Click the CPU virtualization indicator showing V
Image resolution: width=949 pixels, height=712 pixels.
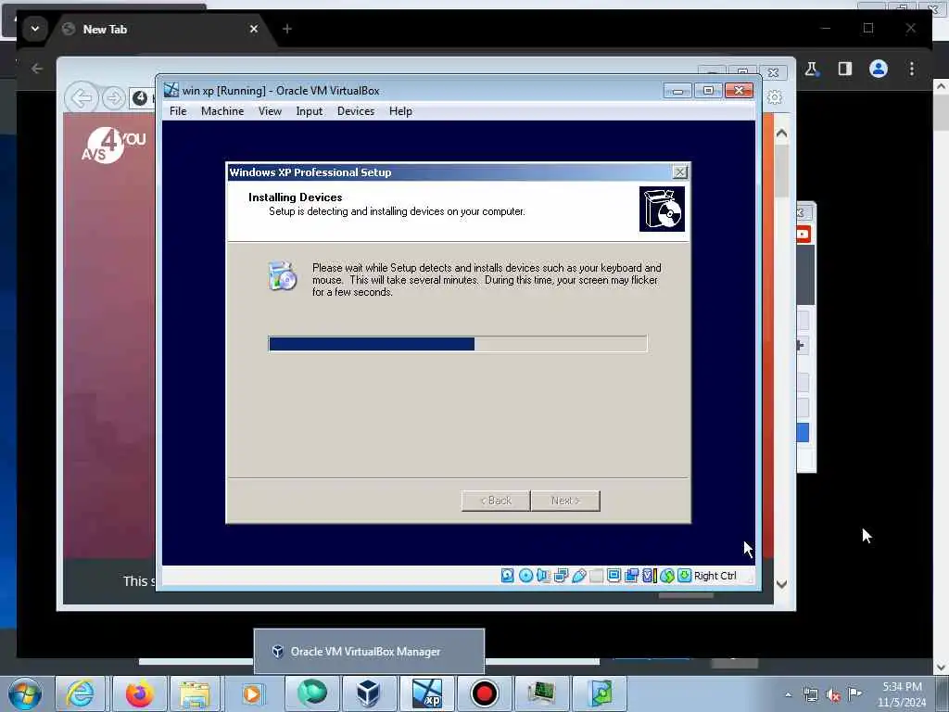click(650, 575)
